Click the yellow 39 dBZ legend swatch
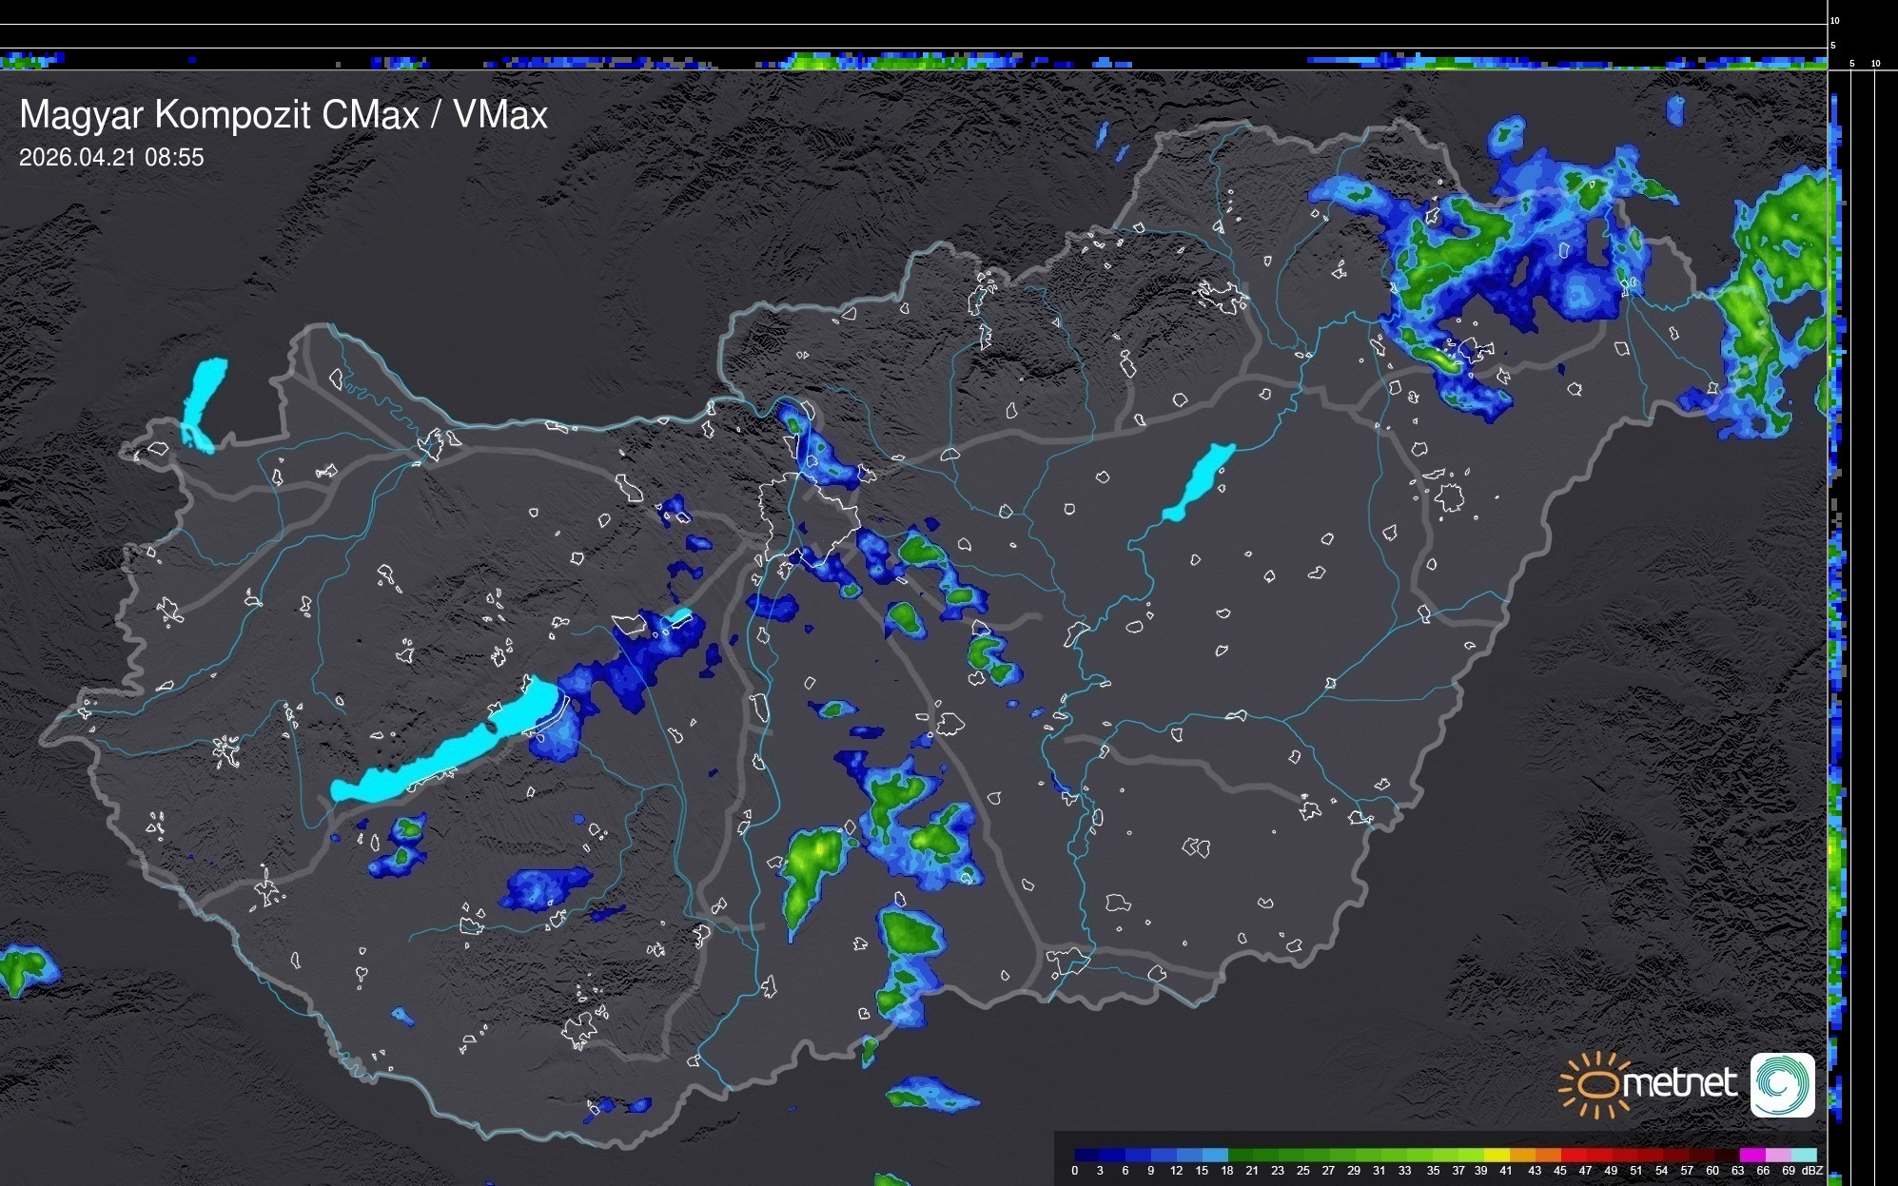Viewport: 1898px width, 1186px height. [1496, 1155]
